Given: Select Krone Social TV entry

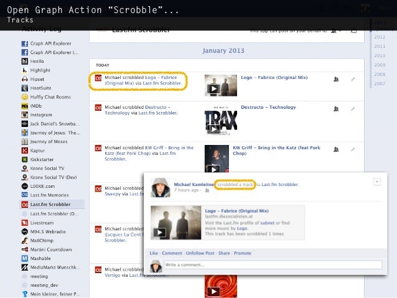Looking at the screenshot, I should (47, 169).
